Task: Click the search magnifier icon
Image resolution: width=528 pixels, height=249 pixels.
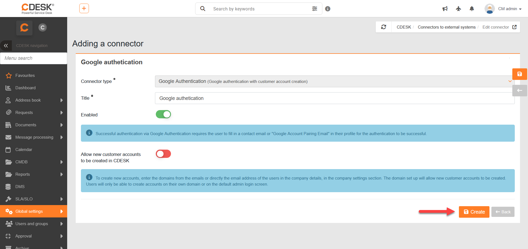Action: tap(203, 9)
